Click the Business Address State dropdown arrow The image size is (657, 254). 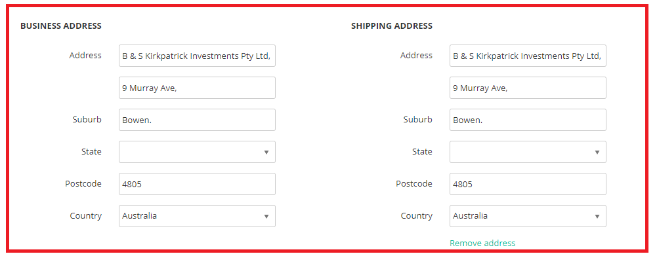(x=266, y=152)
